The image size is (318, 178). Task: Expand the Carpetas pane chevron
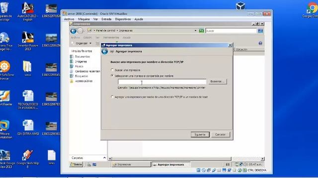tap(104, 158)
